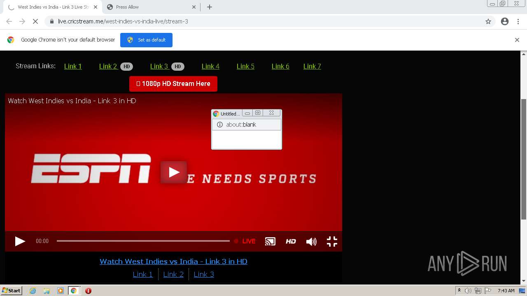527x296 pixels.
Task: Go back in browser history
Action: [x=9, y=21]
